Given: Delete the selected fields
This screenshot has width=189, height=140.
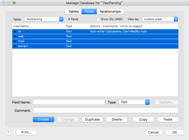Looking at the screenshot, I should [x=117, y=119].
